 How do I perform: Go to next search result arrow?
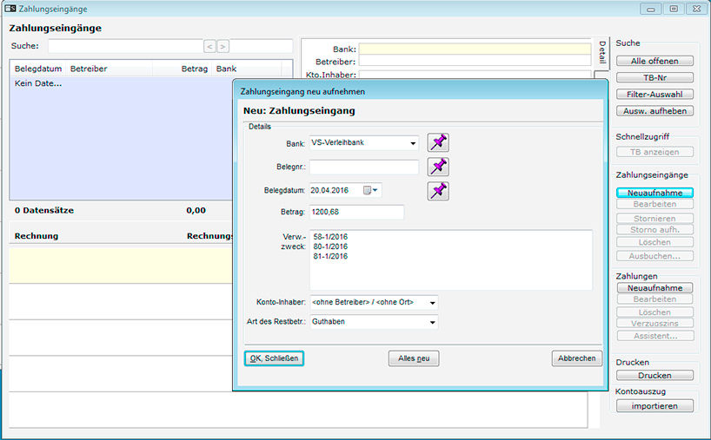pos(223,46)
